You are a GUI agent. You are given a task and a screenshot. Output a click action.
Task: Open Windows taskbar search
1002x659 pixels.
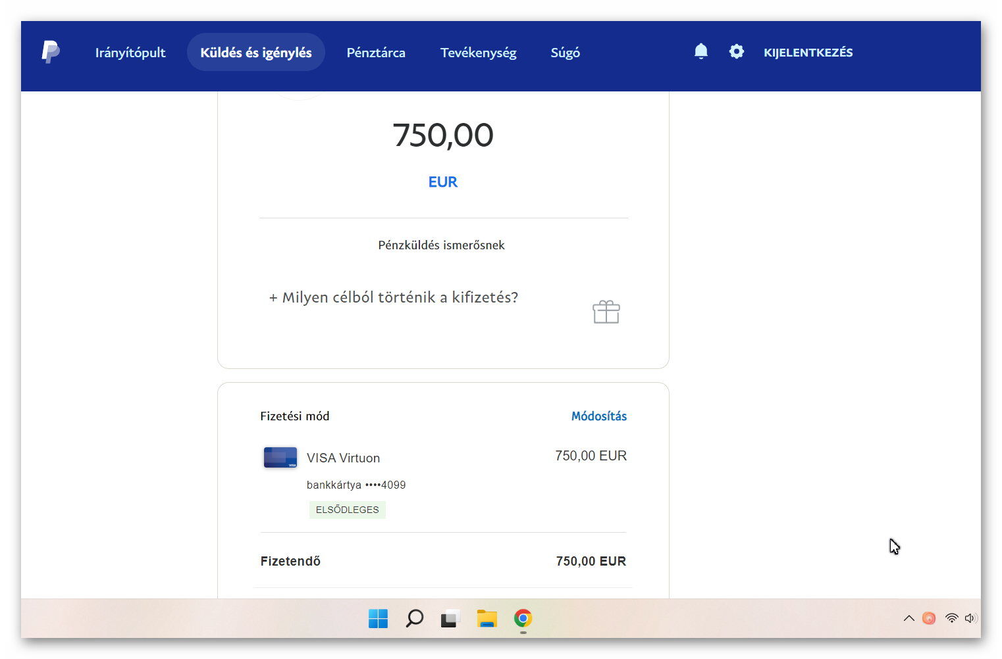414,618
